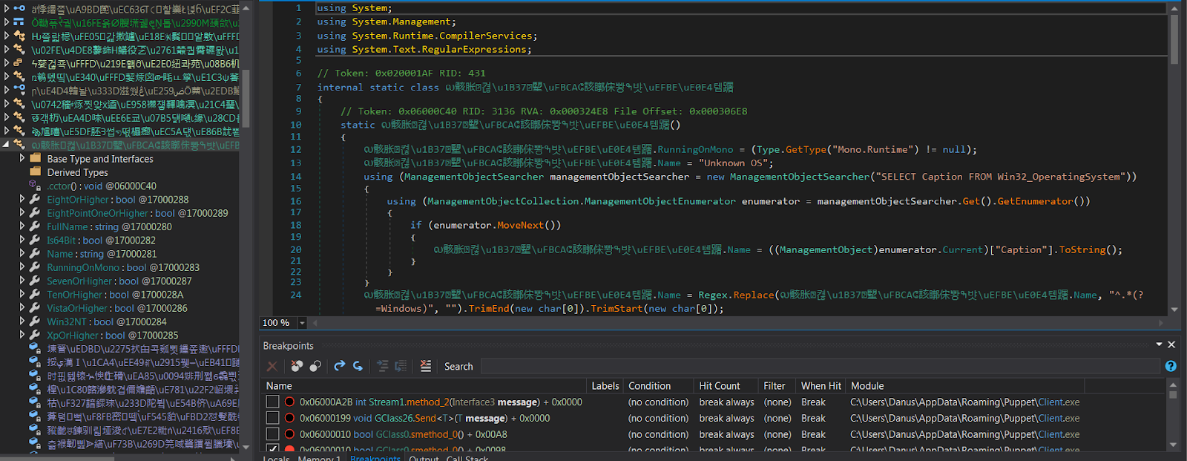This screenshot has height=461, width=1187.
Task: Toggle checkbox for GClass26.Send breakpoint
Action: tap(273, 418)
